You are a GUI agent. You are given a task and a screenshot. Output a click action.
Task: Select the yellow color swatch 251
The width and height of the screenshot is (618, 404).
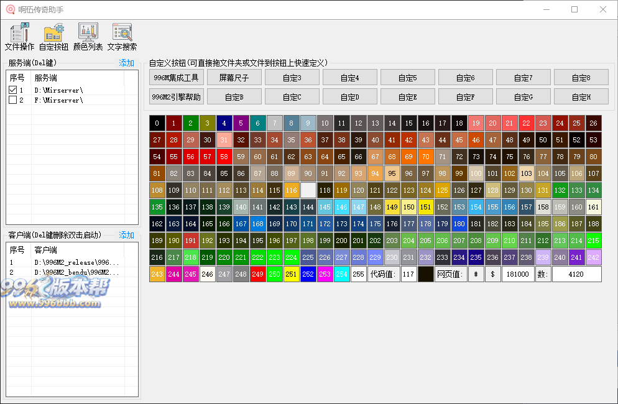[292, 274]
